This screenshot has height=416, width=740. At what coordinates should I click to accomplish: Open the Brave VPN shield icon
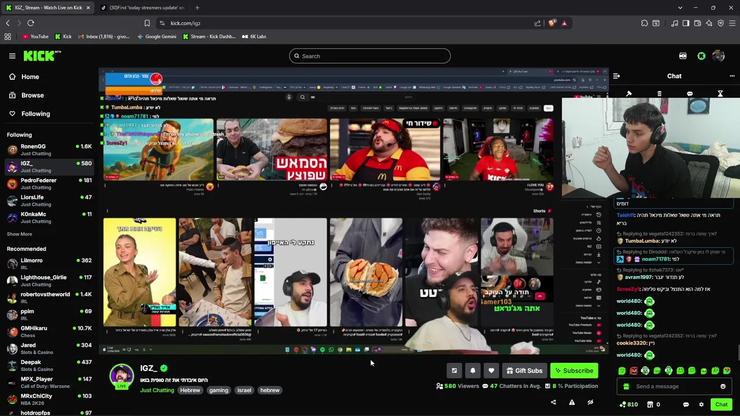[x=720, y=23]
